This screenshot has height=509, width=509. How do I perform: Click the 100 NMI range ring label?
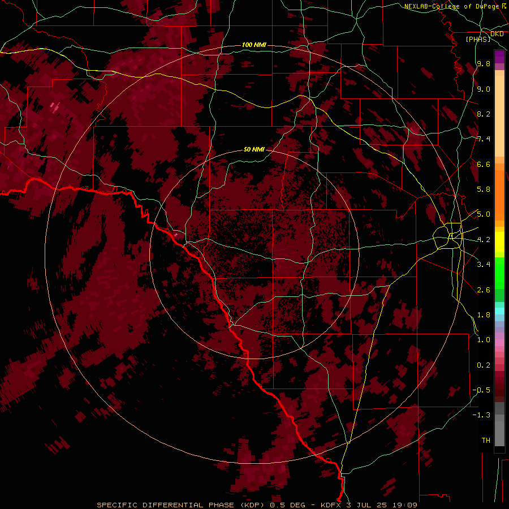(254, 45)
